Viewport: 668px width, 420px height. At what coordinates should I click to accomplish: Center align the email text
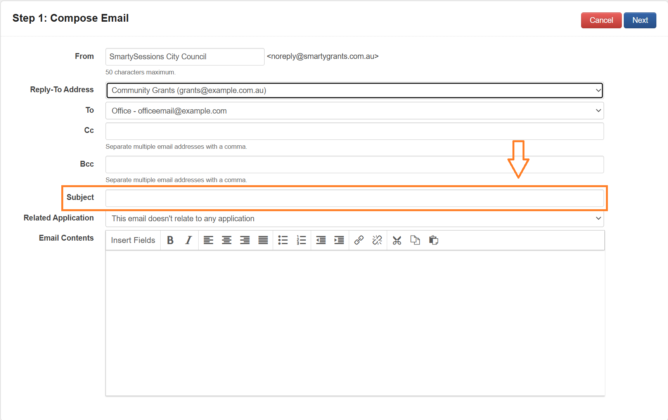coord(227,240)
